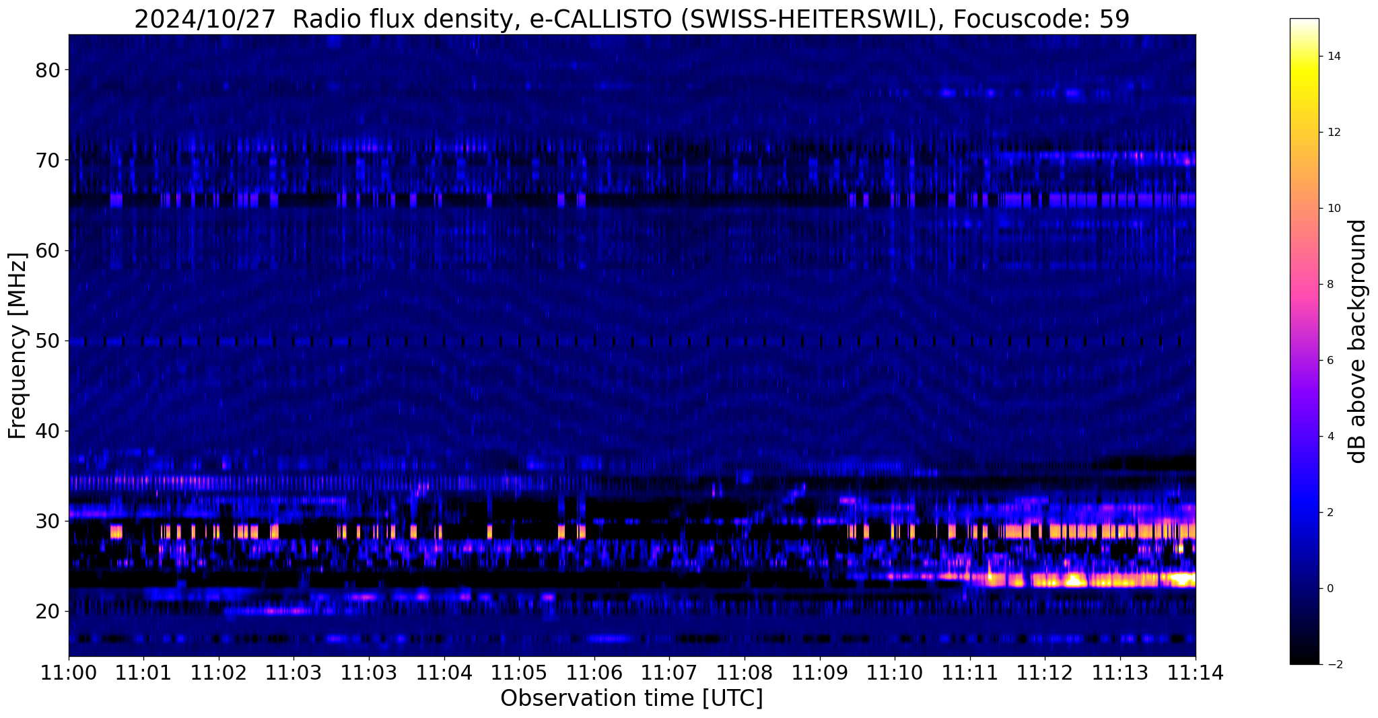
Task: Click the "11:01" time tick label
Action: tap(143, 672)
